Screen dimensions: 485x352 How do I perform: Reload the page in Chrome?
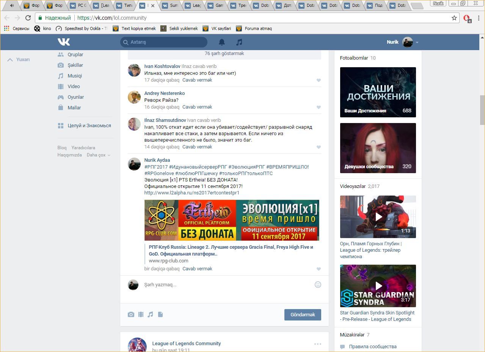tap(28, 18)
